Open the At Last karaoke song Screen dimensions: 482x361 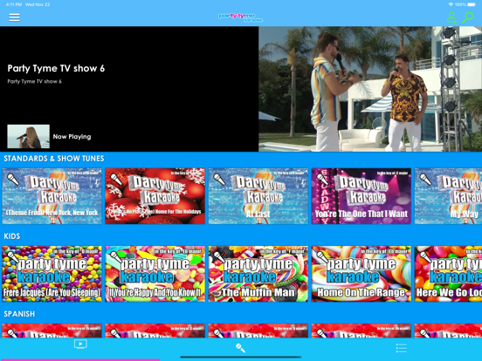tap(258, 196)
